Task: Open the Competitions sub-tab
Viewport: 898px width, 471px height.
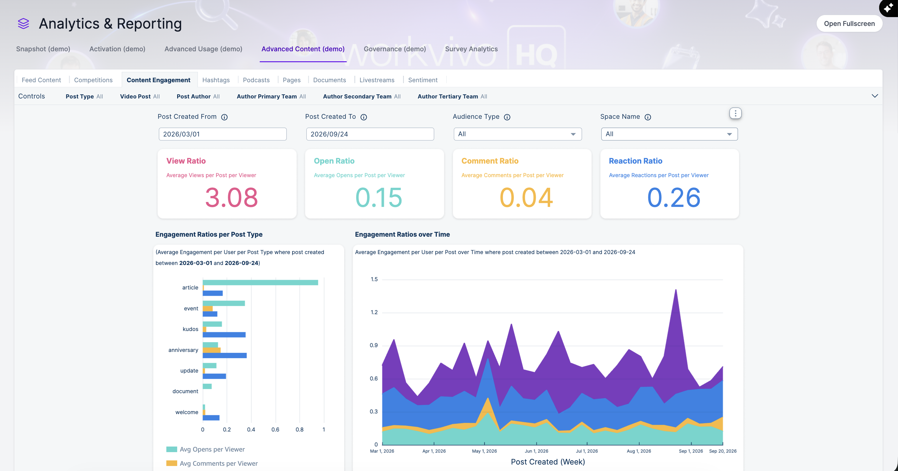Action: coord(93,80)
